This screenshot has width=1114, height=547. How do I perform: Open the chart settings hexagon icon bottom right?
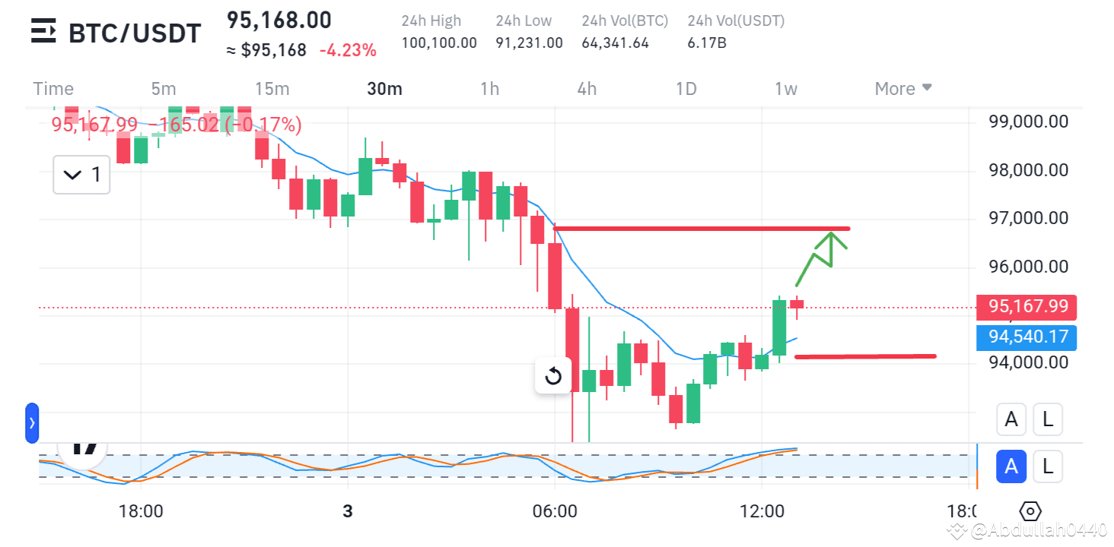click(1031, 511)
